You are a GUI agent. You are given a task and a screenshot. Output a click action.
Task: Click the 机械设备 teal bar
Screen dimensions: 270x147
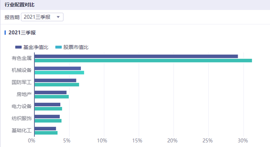click(x=59, y=72)
